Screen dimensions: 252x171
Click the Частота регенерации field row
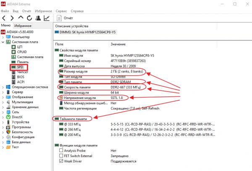(x=109, y=108)
